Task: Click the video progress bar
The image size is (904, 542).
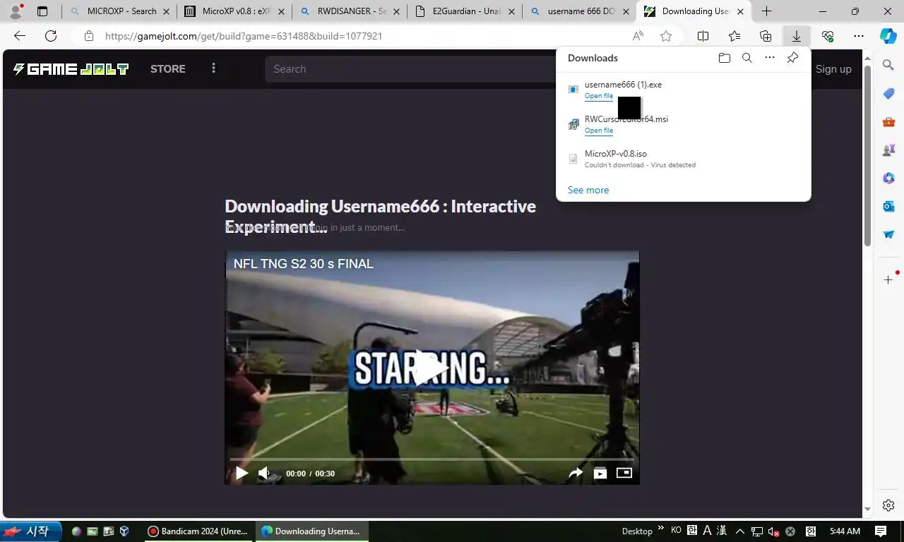Action: (432, 459)
